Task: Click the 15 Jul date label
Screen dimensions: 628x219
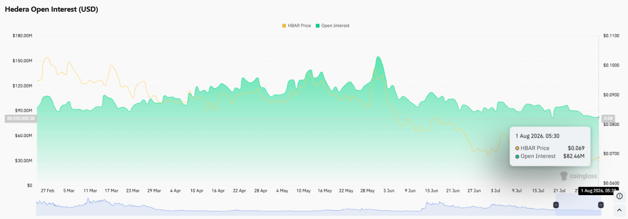Action: point(538,191)
